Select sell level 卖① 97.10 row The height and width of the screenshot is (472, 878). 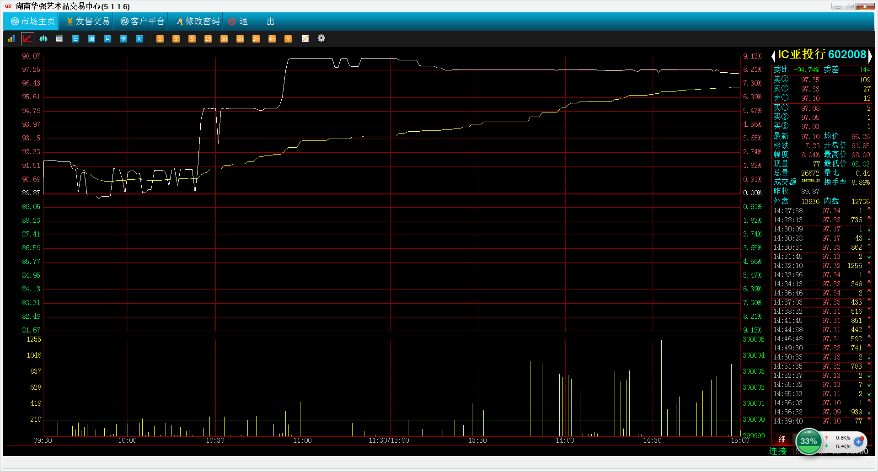click(822, 98)
